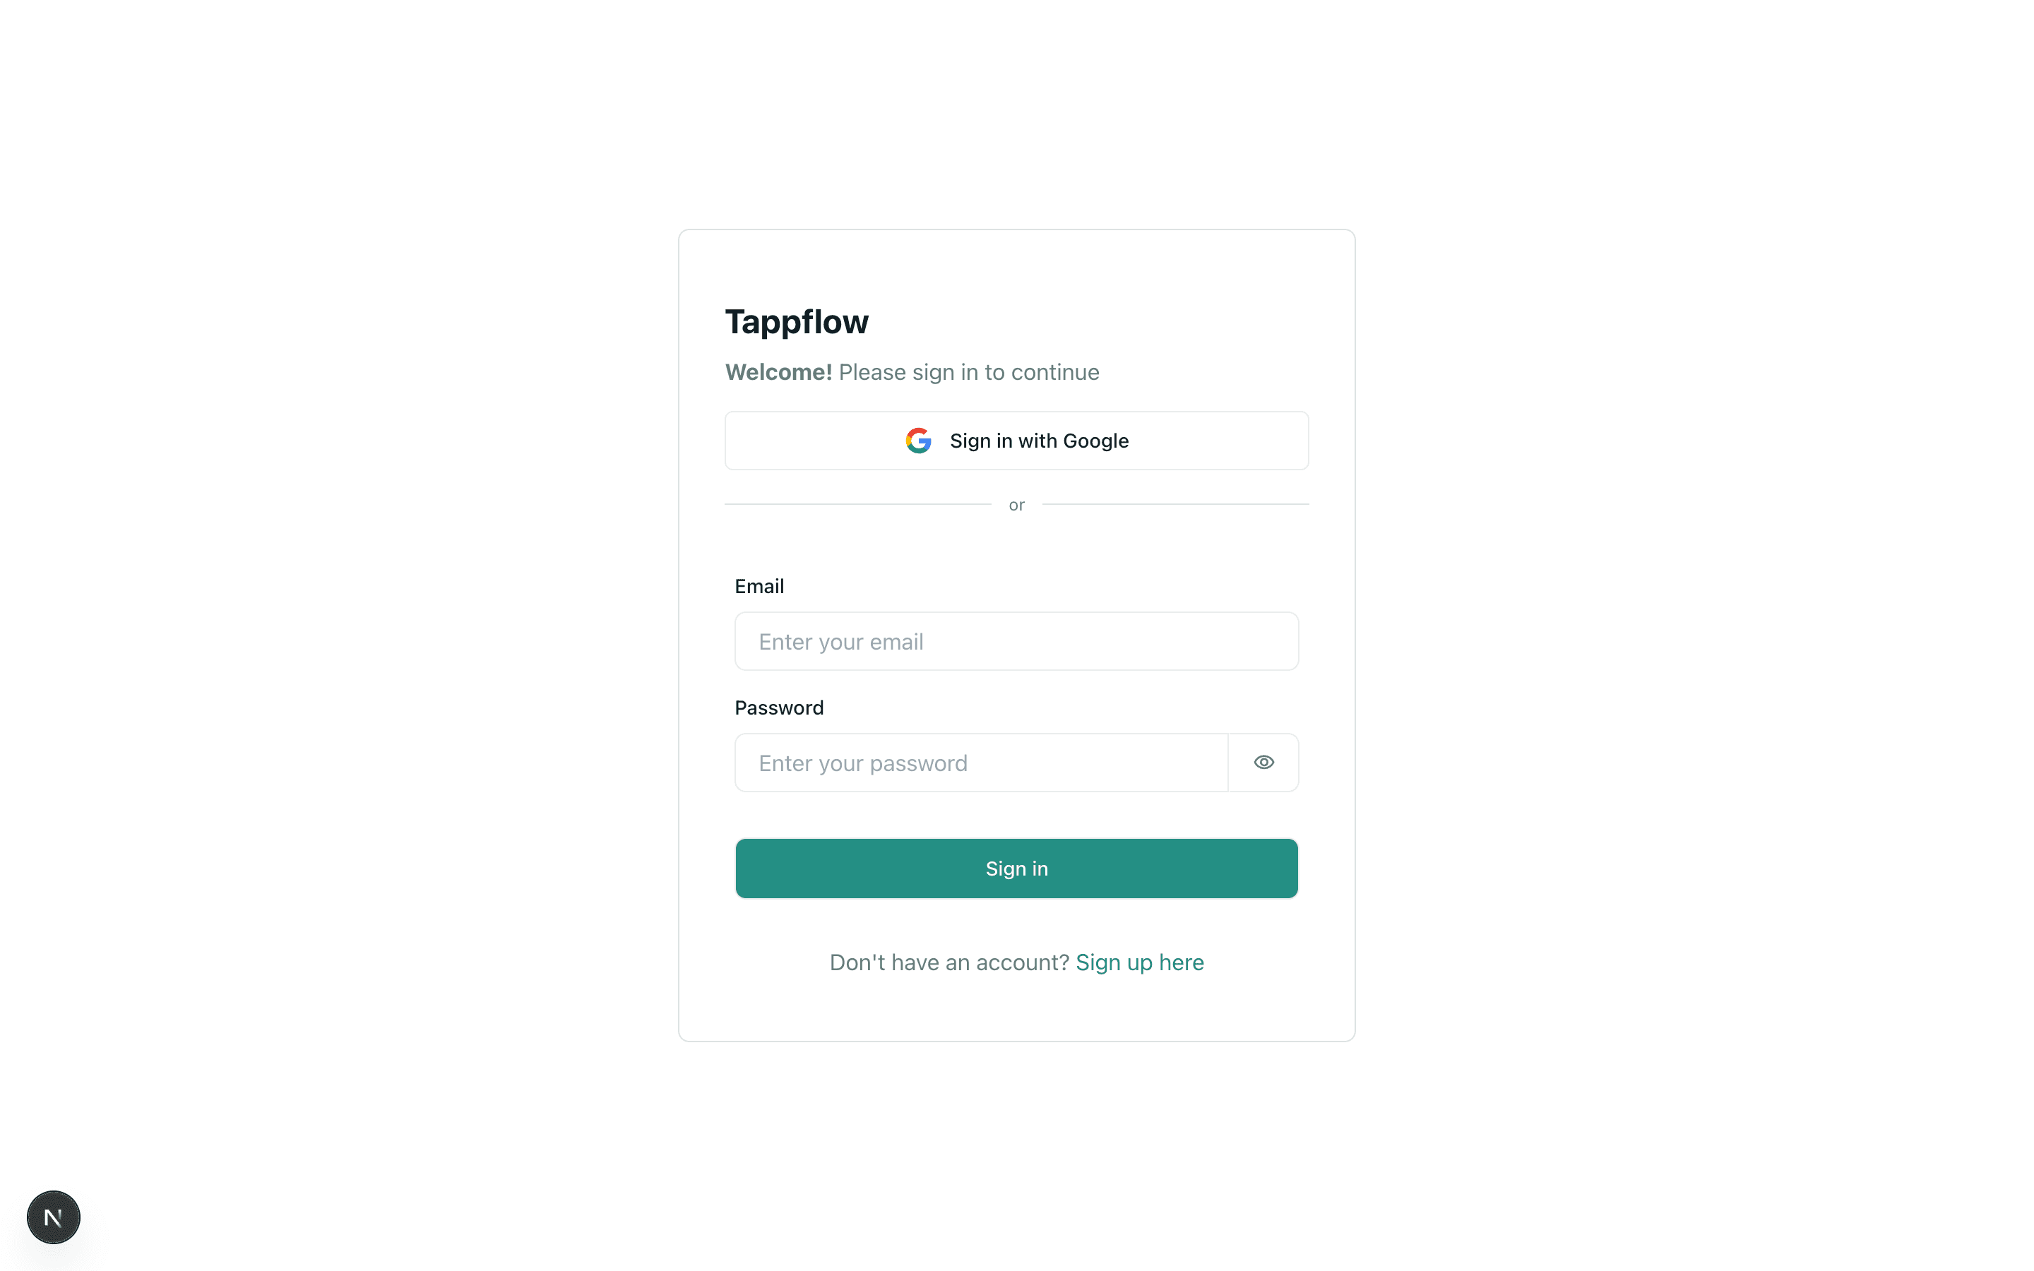Select the Email field label
Image resolution: width=2034 pixels, height=1271 pixels.
click(x=759, y=586)
